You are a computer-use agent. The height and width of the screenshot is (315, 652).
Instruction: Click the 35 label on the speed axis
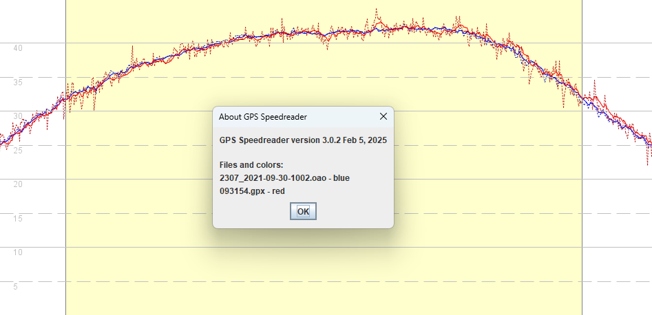pyautogui.click(x=19, y=82)
